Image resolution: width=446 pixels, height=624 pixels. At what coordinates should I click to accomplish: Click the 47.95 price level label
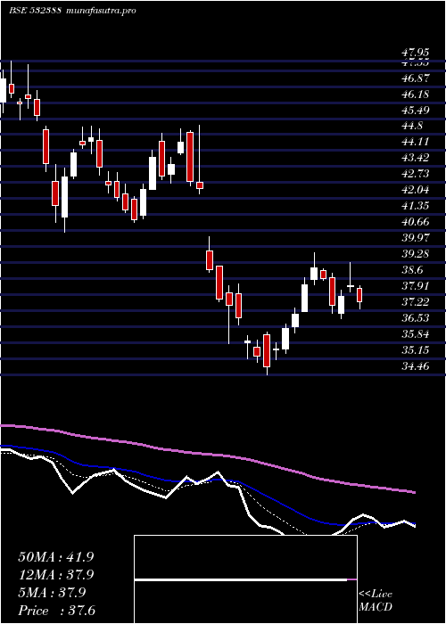pos(416,53)
